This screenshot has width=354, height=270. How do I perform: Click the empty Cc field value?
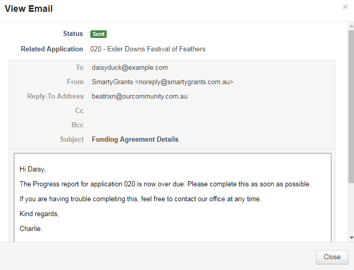pyautogui.click(x=154, y=110)
